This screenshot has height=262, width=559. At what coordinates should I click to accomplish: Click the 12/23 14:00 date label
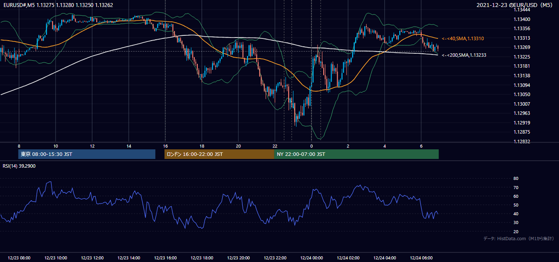129,258
